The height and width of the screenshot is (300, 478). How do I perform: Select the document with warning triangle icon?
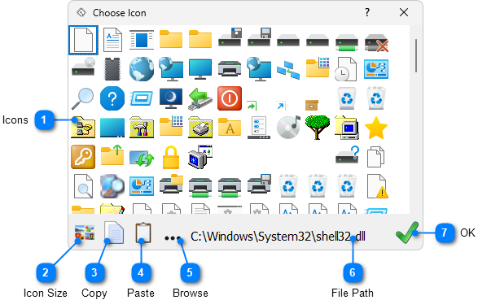tap(377, 186)
